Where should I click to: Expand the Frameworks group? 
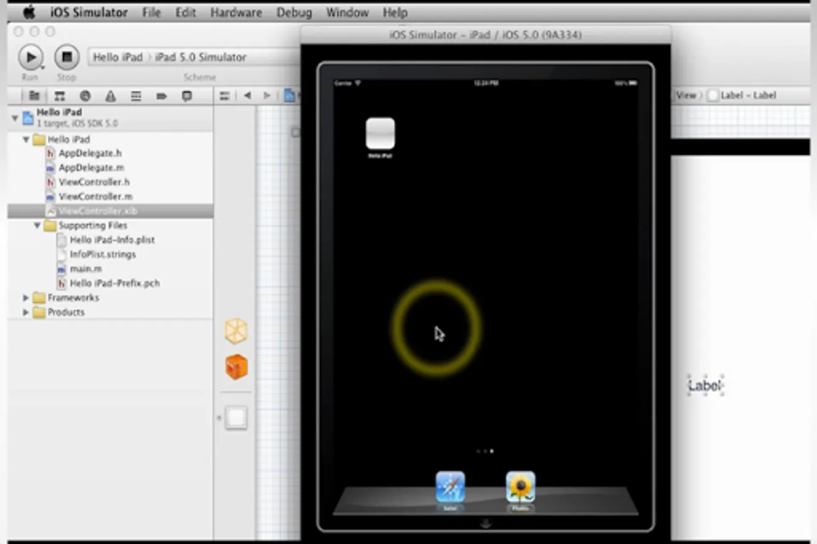point(25,297)
